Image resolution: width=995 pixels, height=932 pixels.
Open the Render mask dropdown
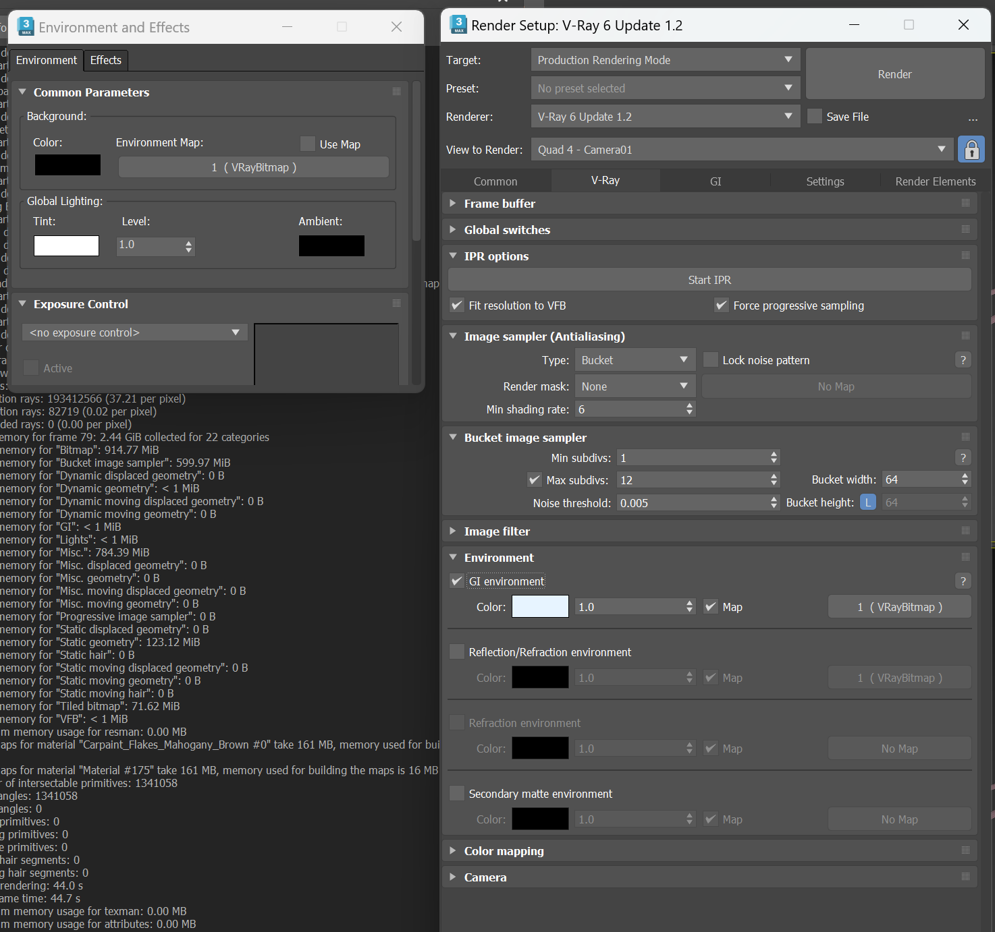pyautogui.click(x=635, y=386)
